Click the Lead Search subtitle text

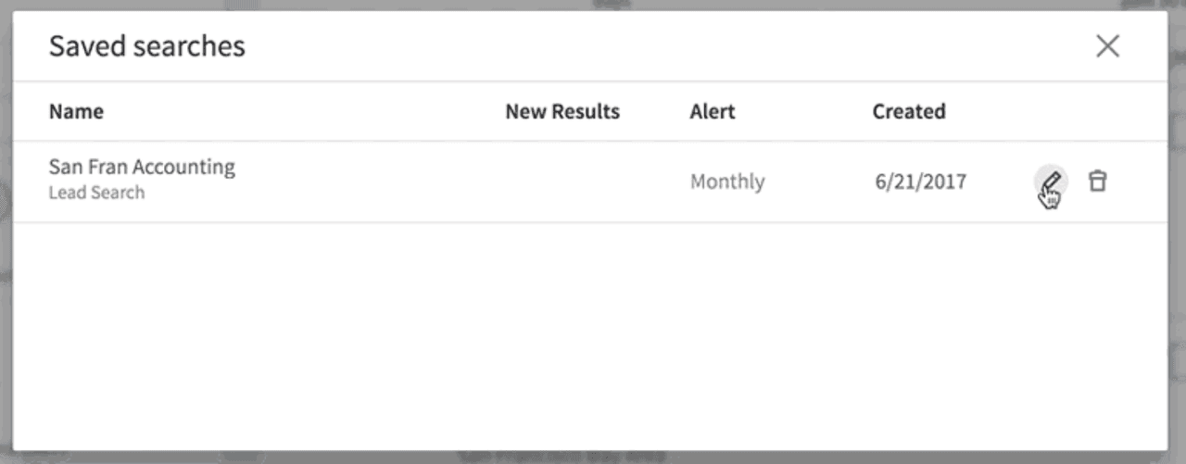pyautogui.click(x=96, y=193)
